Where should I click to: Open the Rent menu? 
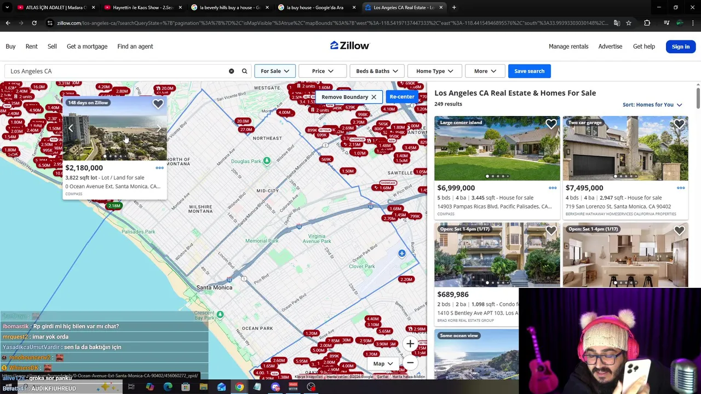pyautogui.click(x=31, y=47)
